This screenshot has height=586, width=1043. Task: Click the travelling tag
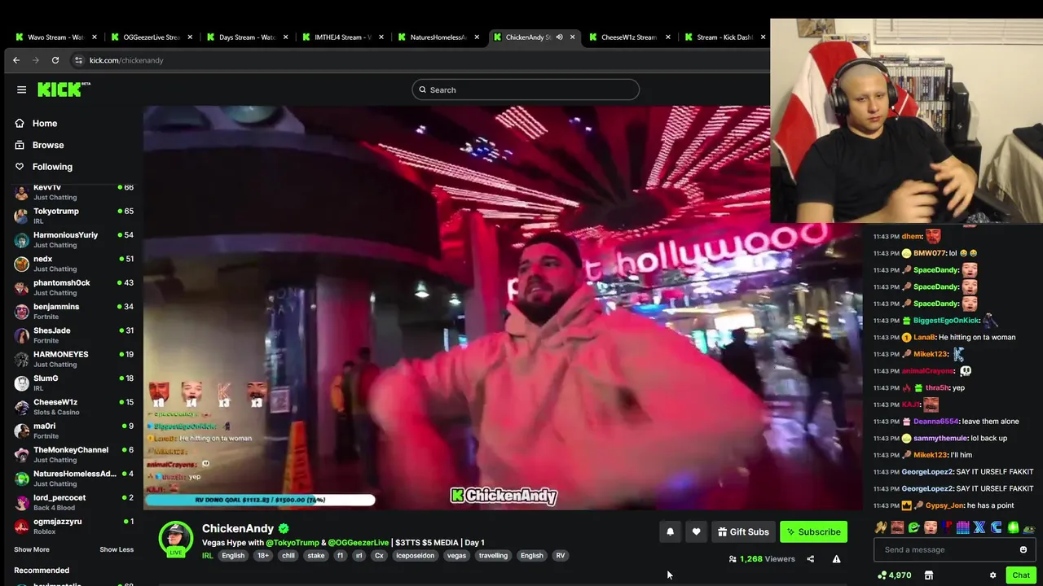(493, 556)
